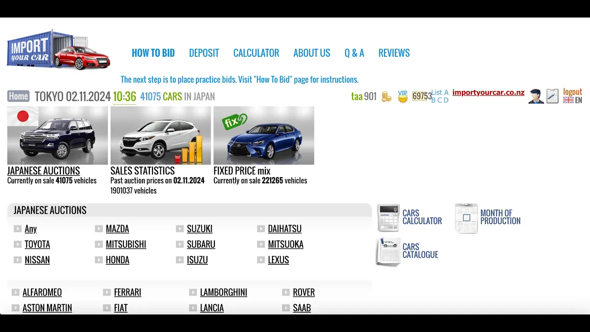Open the user profile avatar icon

[536, 96]
